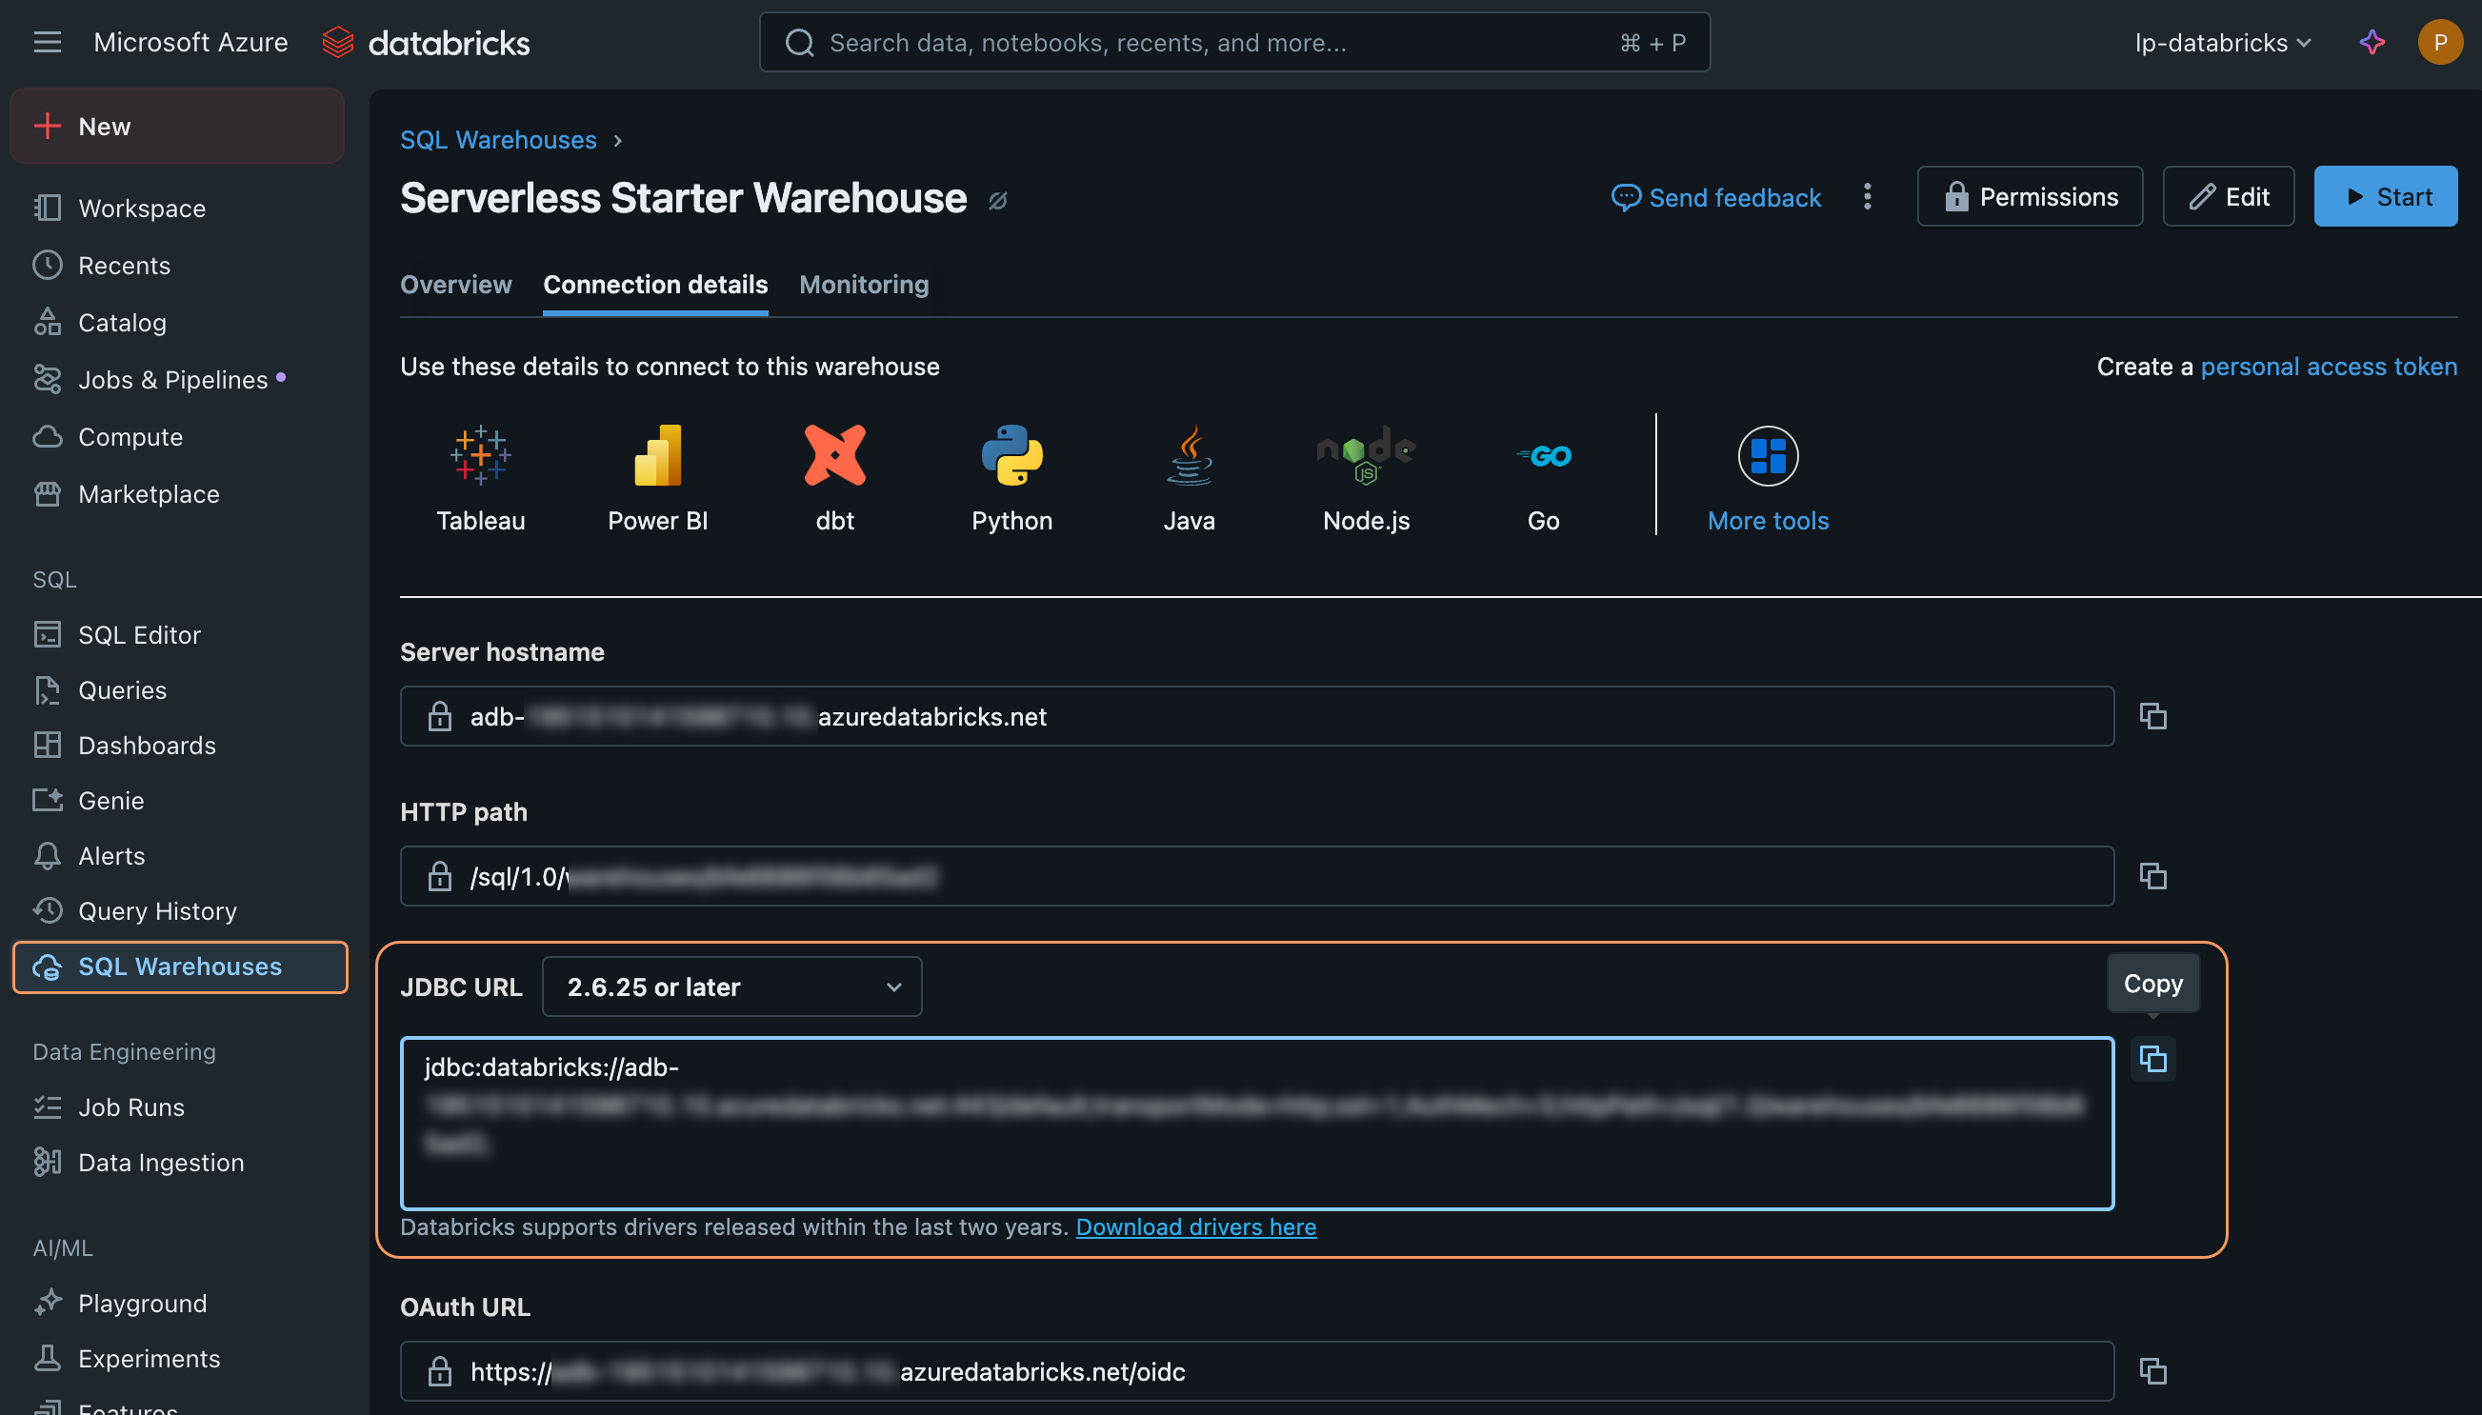Copy the Server hostname value
2482x1415 pixels.
(x=2152, y=716)
